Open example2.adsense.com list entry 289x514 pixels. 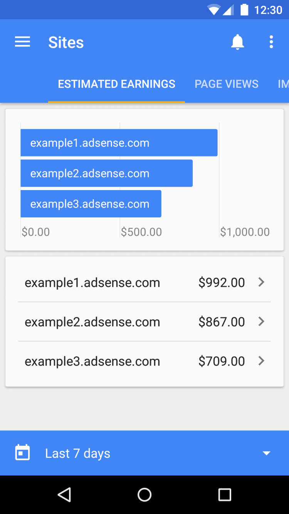(x=92, y=322)
